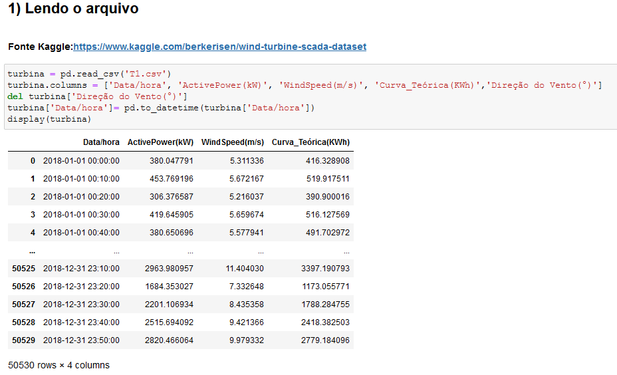This screenshot has height=375, width=617.
Task: Click the code cell reading T1.csv
Action: pyautogui.click(x=310, y=96)
